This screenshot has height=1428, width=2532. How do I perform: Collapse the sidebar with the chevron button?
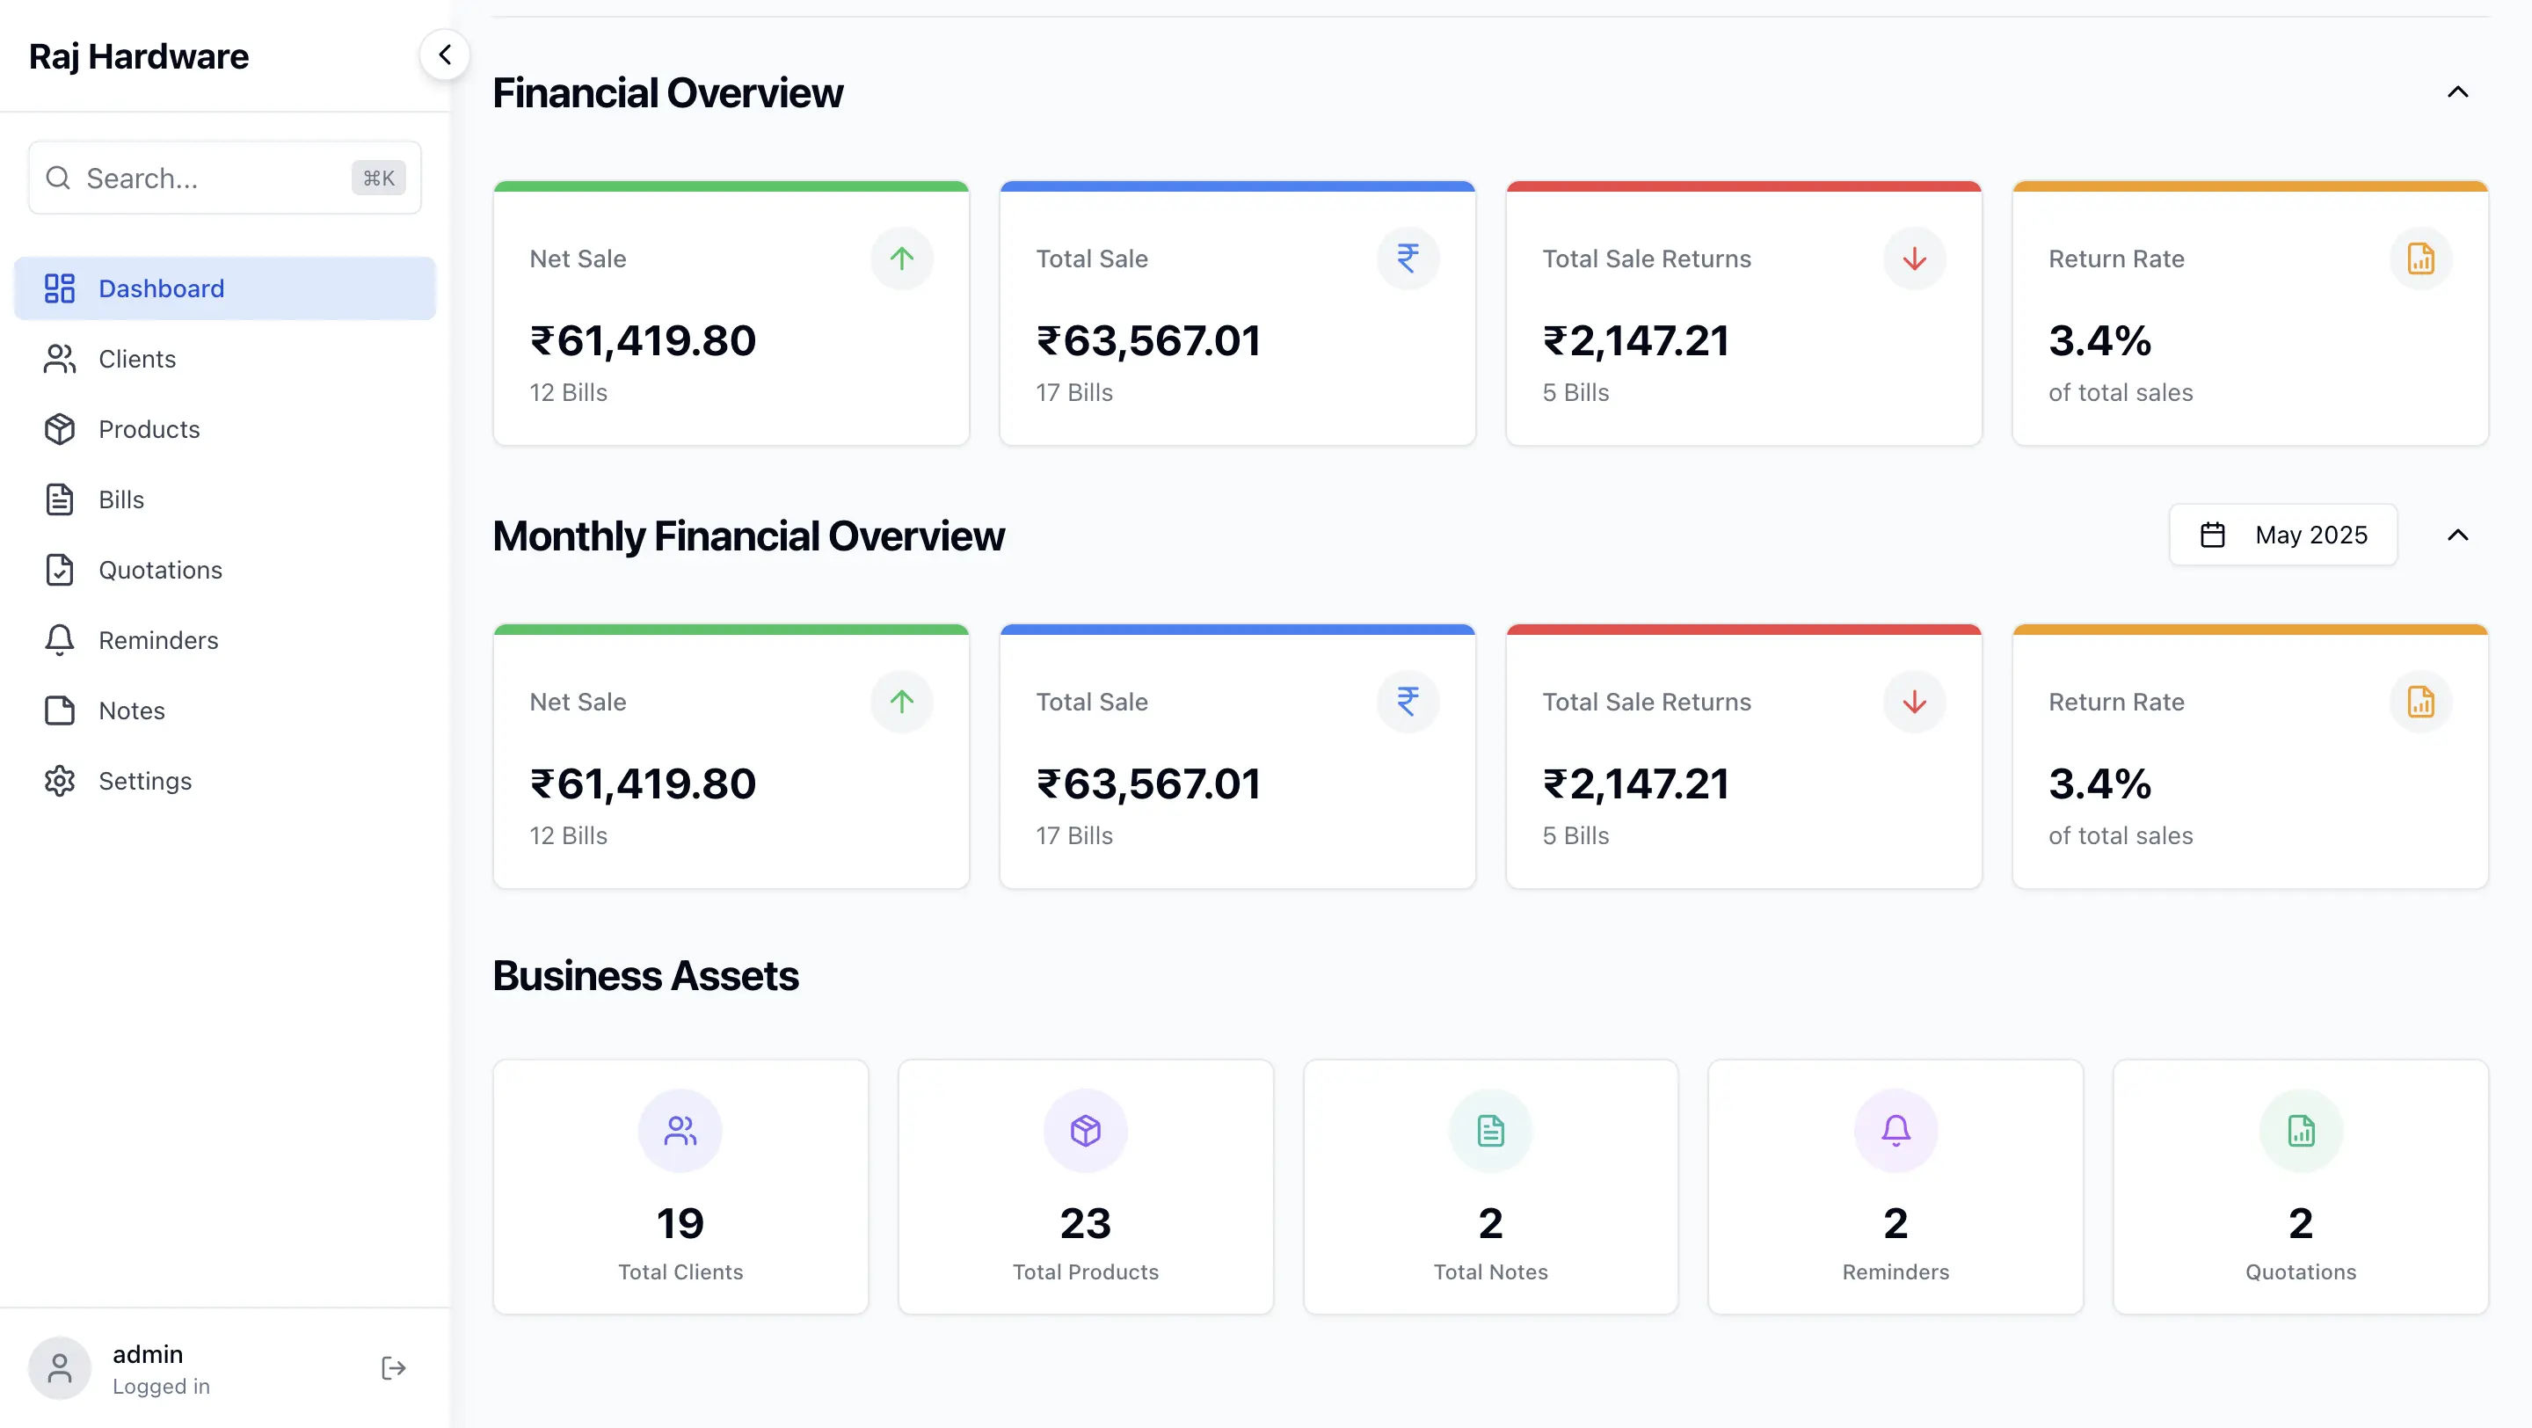coord(444,55)
